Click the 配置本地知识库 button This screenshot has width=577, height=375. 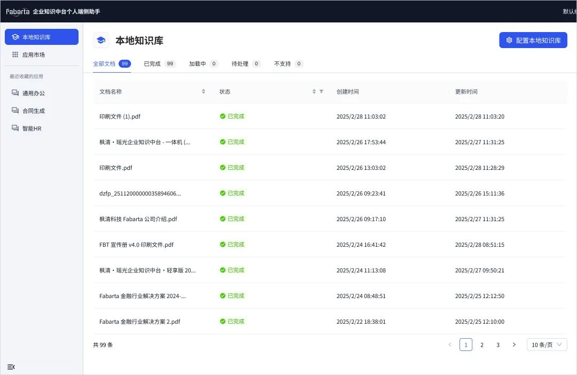coord(533,40)
